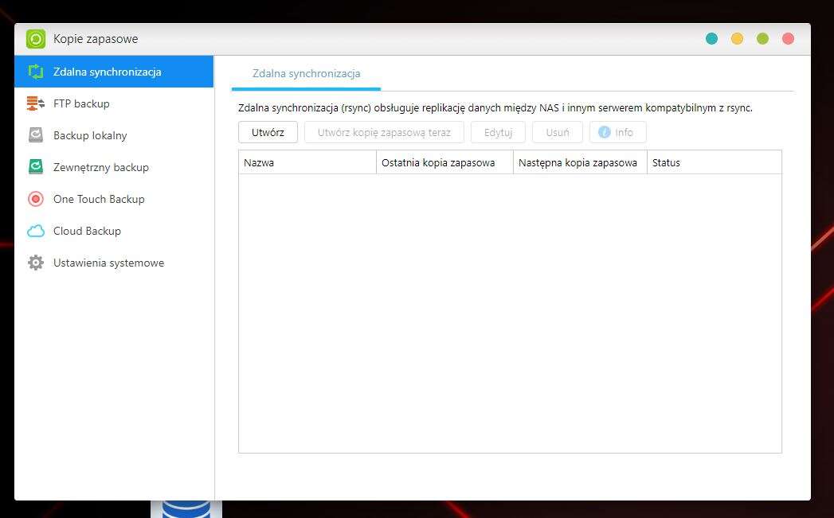834x518 pixels.
Task: Click the Ustawienia systemowe gear icon
Action: 36,263
